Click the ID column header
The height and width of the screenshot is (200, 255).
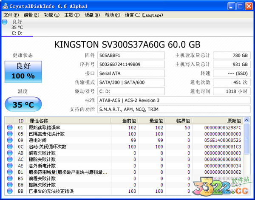pos(21,121)
